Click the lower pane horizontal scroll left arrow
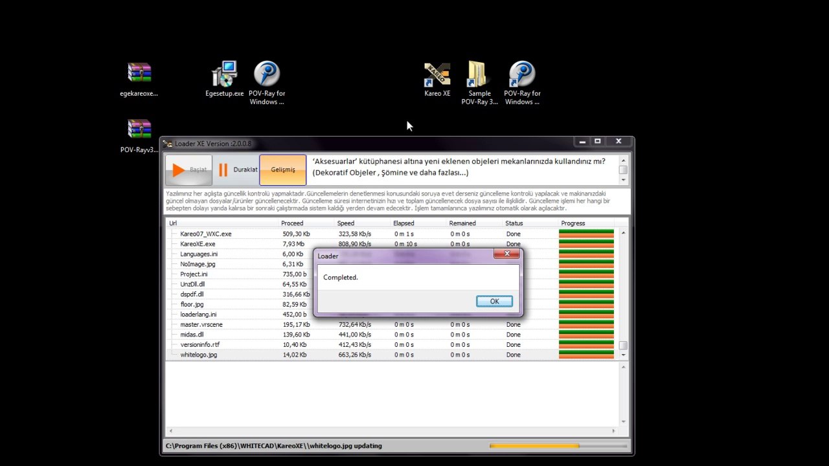This screenshot has width=829, height=466. [x=171, y=431]
